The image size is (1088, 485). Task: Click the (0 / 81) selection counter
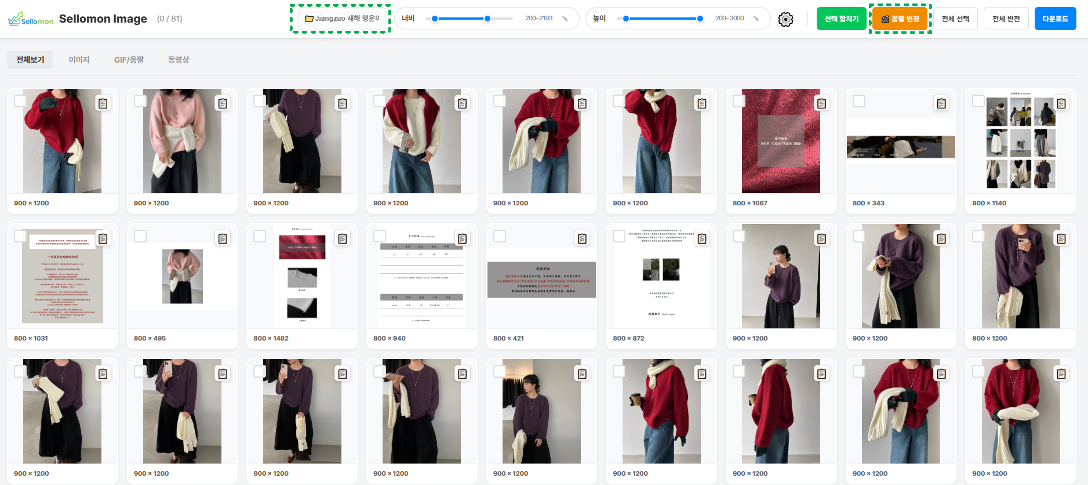tap(169, 19)
